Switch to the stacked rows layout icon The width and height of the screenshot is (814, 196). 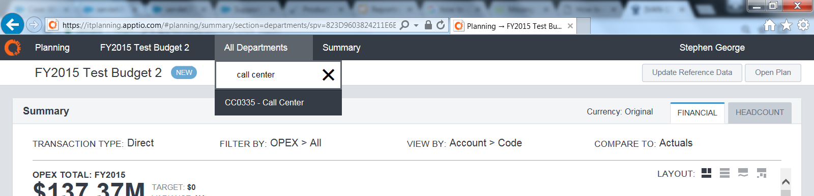(724, 173)
